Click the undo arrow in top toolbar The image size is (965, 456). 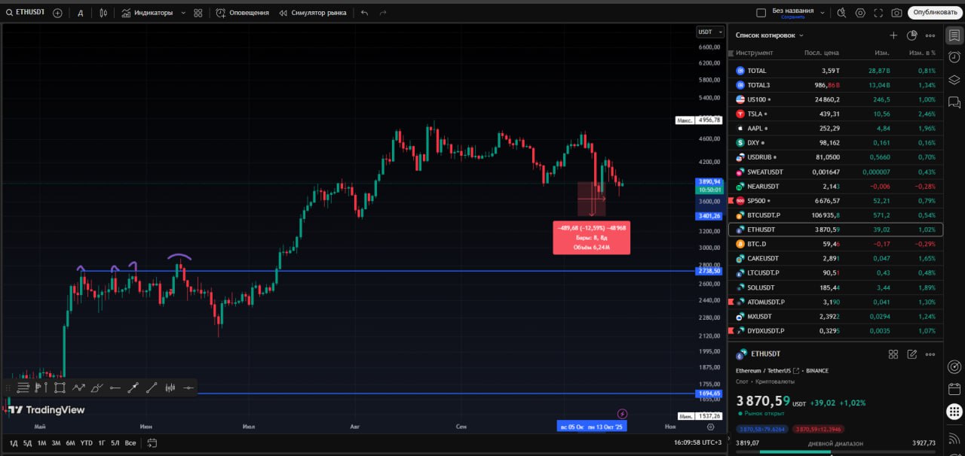[x=365, y=13]
